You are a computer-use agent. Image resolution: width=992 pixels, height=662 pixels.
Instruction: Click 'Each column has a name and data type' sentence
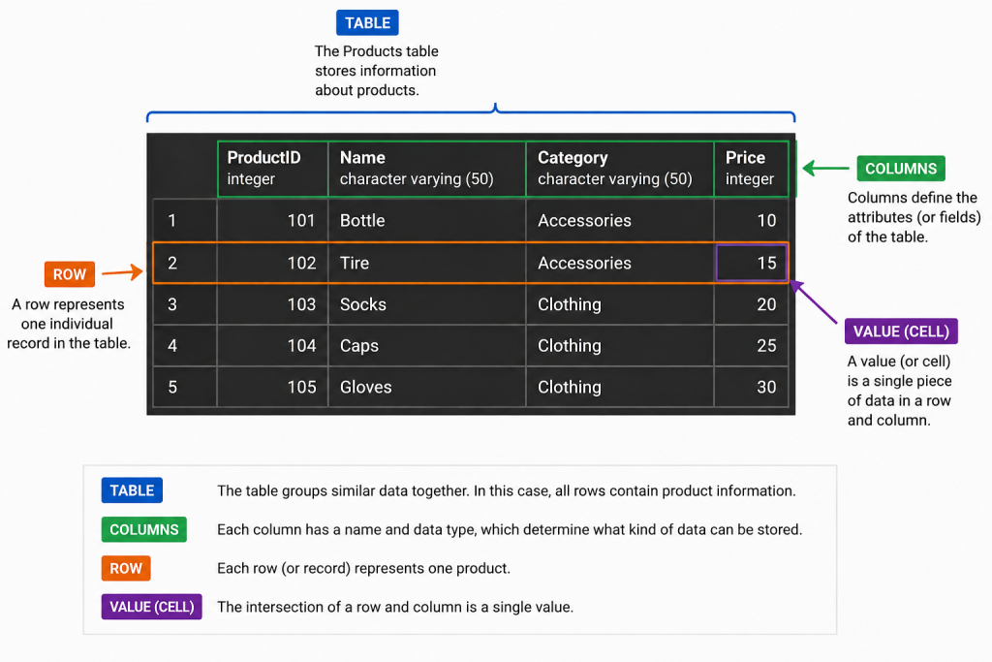[510, 529]
